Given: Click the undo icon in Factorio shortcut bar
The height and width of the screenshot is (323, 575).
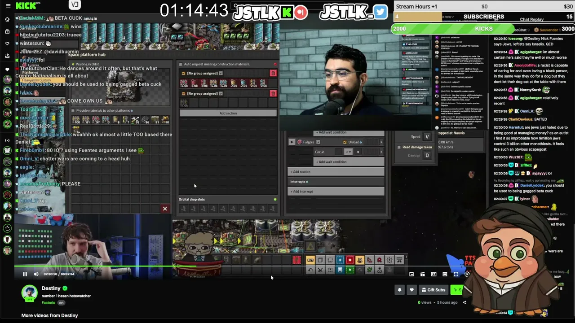Looking at the screenshot, I should (310, 270).
